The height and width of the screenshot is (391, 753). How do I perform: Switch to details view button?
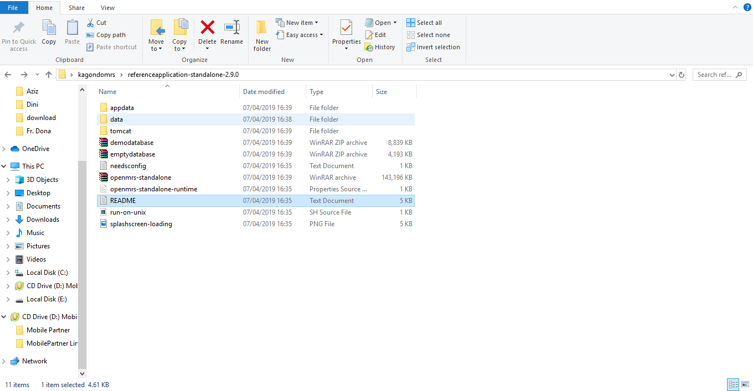[733, 385]
